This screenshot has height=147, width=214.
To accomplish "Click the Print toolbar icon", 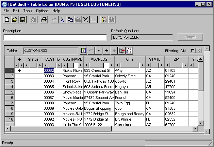I will pos(44,20).
